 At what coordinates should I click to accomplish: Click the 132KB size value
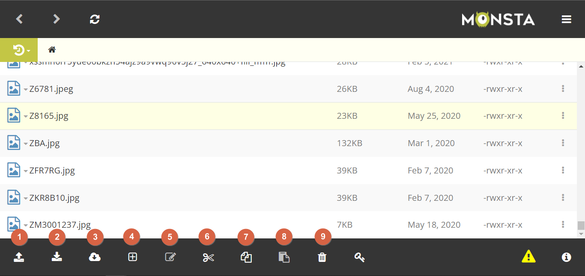click(x=349, y=143)
